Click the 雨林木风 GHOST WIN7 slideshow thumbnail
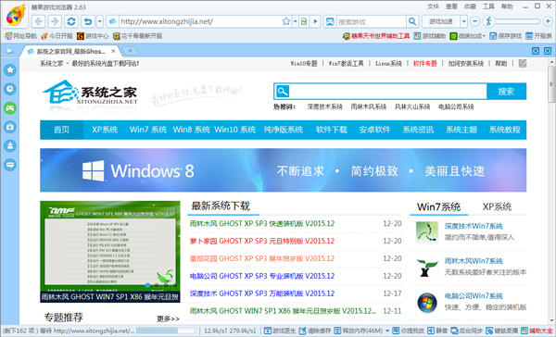This screenshot has height=337, width=556. coord(110,252)
